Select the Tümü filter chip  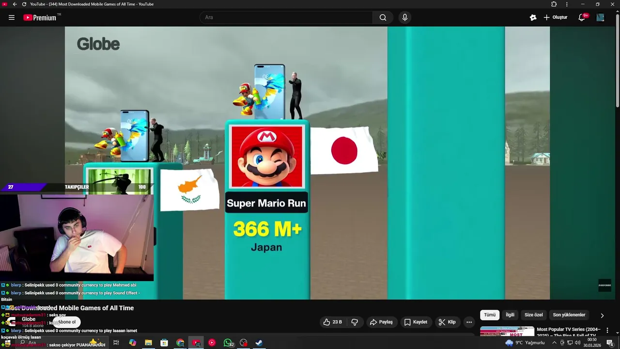click(490, 315)
